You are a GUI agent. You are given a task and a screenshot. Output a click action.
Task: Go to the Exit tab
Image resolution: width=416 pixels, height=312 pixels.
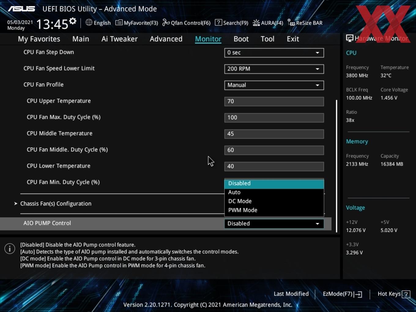293,39
